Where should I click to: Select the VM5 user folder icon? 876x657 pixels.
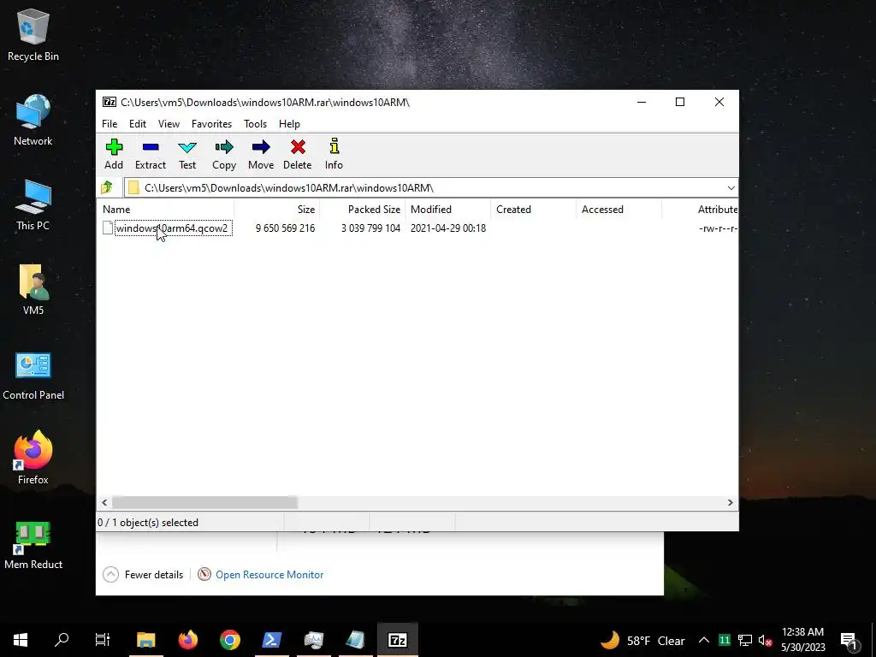click(33, 290)
